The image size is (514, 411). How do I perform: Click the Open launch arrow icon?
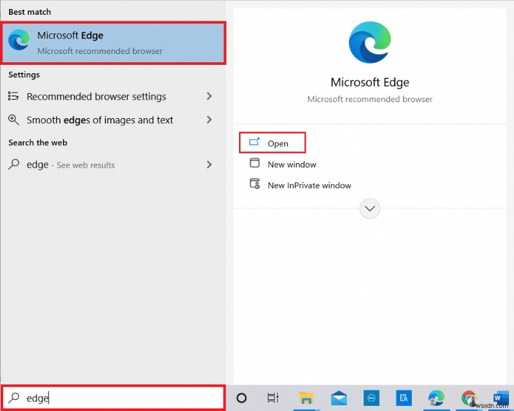point(254,141)
